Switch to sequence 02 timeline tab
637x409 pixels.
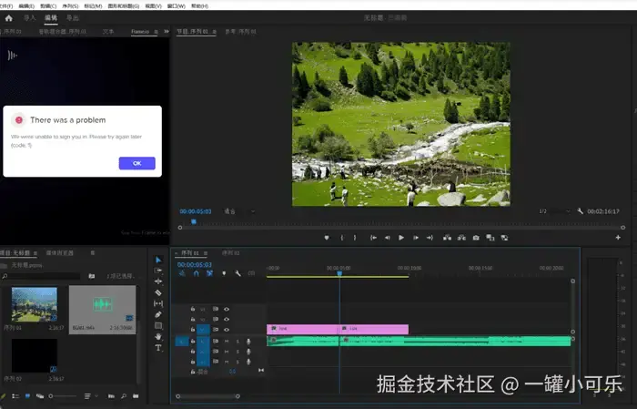230,253
